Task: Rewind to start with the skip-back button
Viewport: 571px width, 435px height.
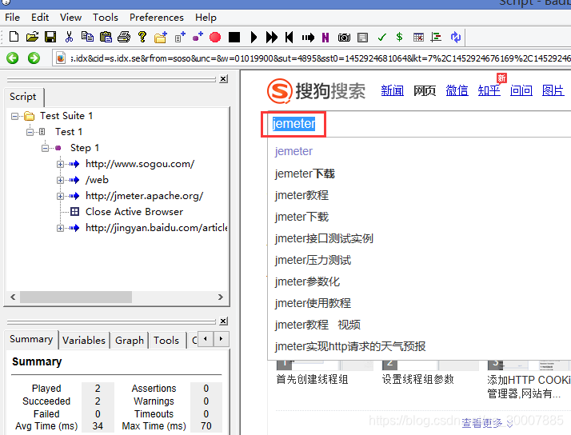Action: click(289, 37)
